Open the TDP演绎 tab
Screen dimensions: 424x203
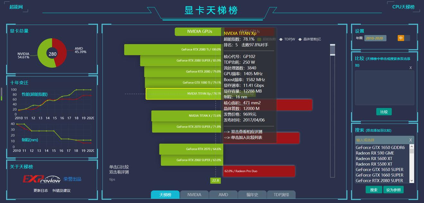click(281, 194)
